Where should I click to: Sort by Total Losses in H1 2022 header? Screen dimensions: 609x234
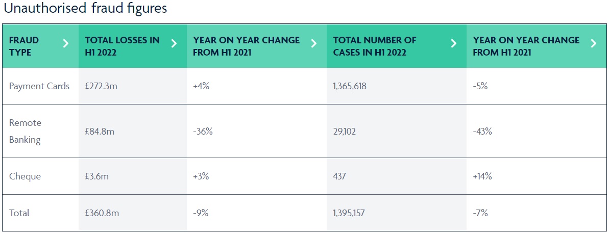pyautogui.click(x=122, y=46)
